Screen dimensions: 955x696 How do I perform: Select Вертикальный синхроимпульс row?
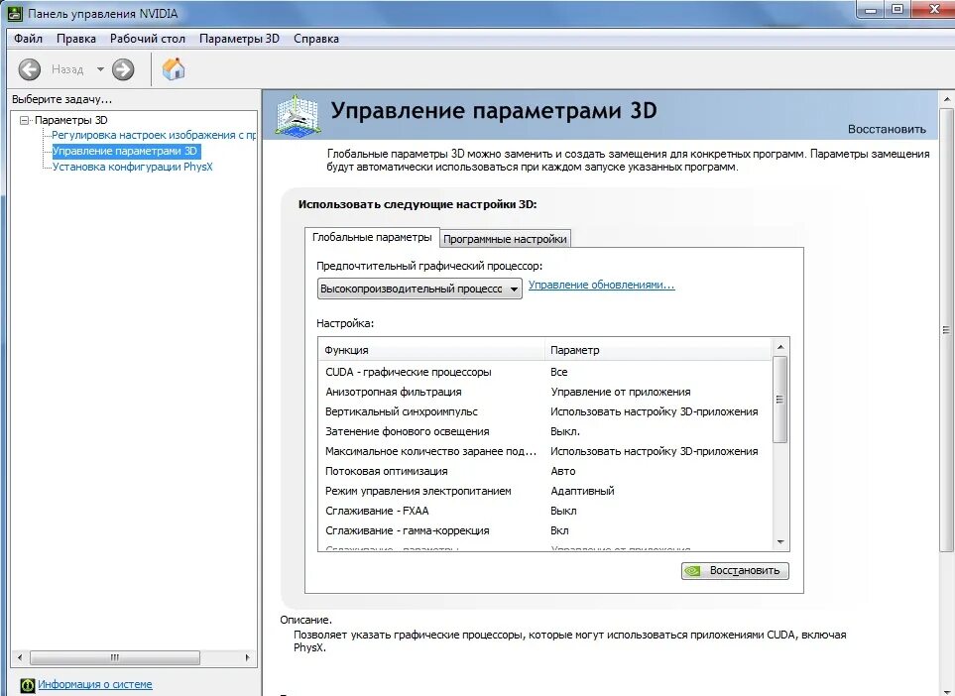pos(545,411)
